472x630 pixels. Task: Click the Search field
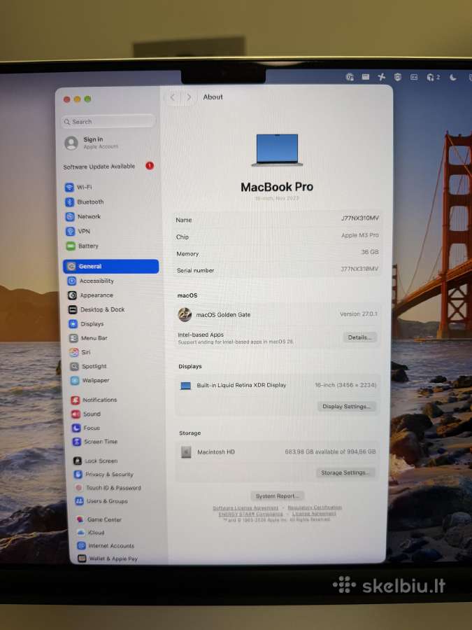(x=108, y=121)
